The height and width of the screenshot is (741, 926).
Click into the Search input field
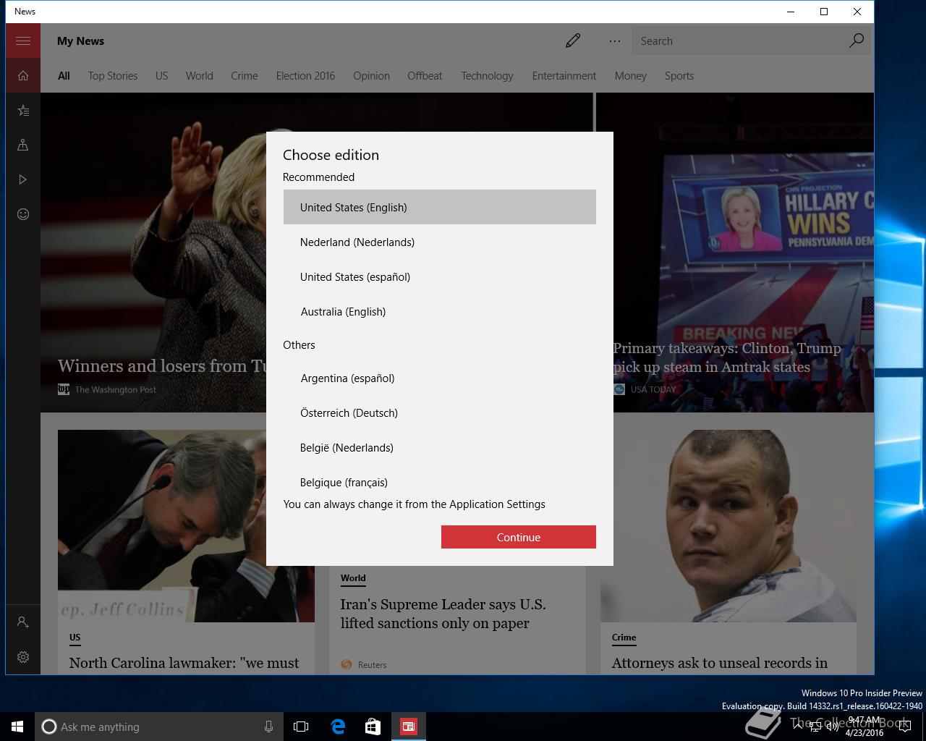click(x=739, y=41)
